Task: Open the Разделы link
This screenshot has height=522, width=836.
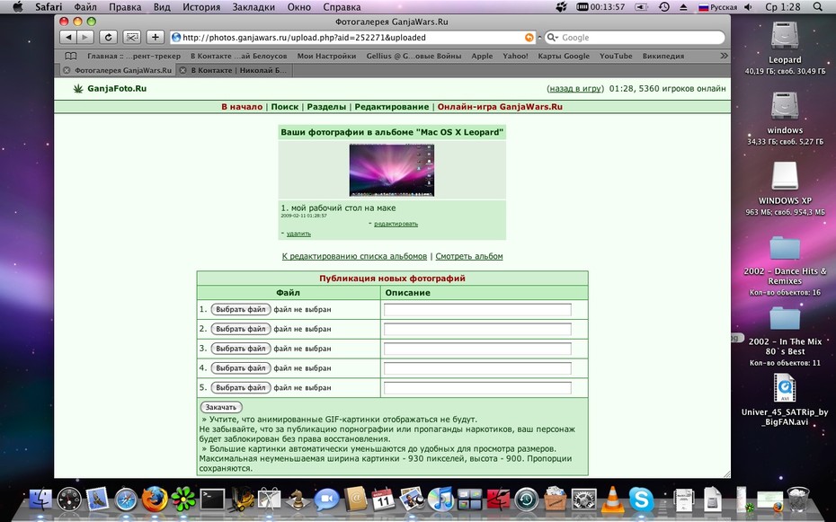Action: click(x=326, y=107)
